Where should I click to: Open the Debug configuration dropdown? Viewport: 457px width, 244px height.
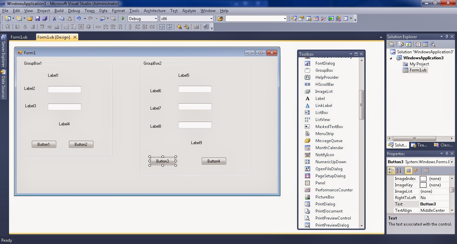(x=156, y=18)
